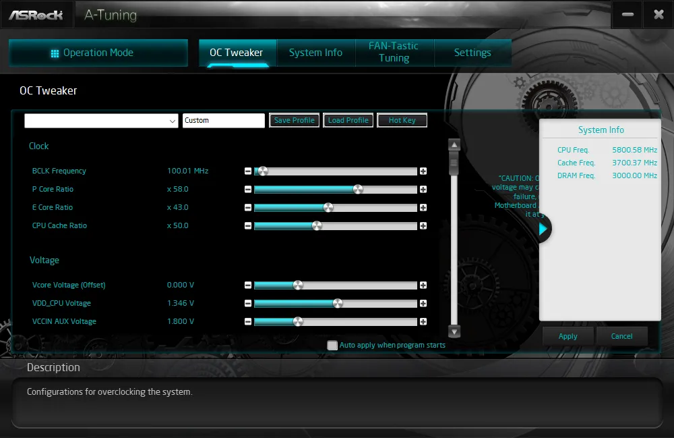Increase Vcore Voltage offset with plus icon
Viewport: 674px width, 438px height.
pos(423,285)
